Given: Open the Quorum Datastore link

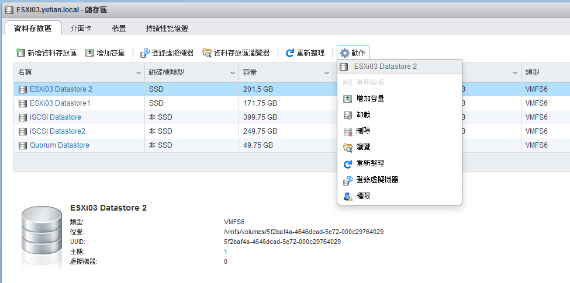Looking at the screenshot, I should pos(59,145).
